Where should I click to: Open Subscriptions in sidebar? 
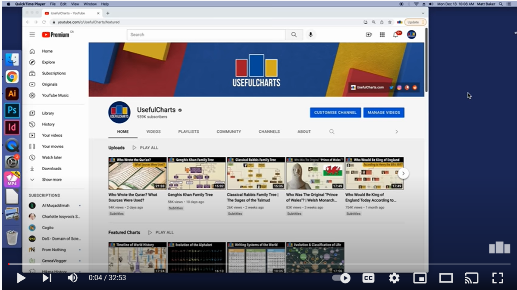(53, 73)
